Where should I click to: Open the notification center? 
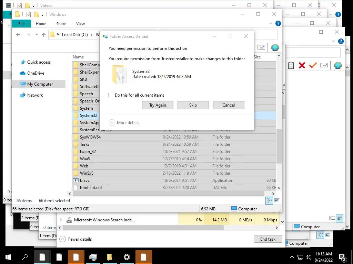point(342,257)
